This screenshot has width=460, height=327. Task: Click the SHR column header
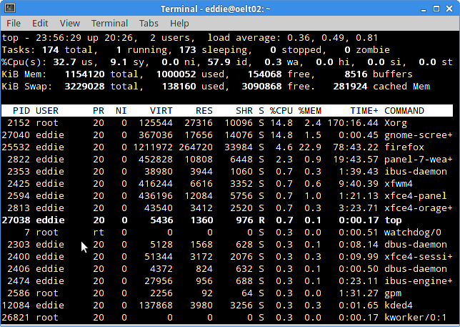click(244, 111)
